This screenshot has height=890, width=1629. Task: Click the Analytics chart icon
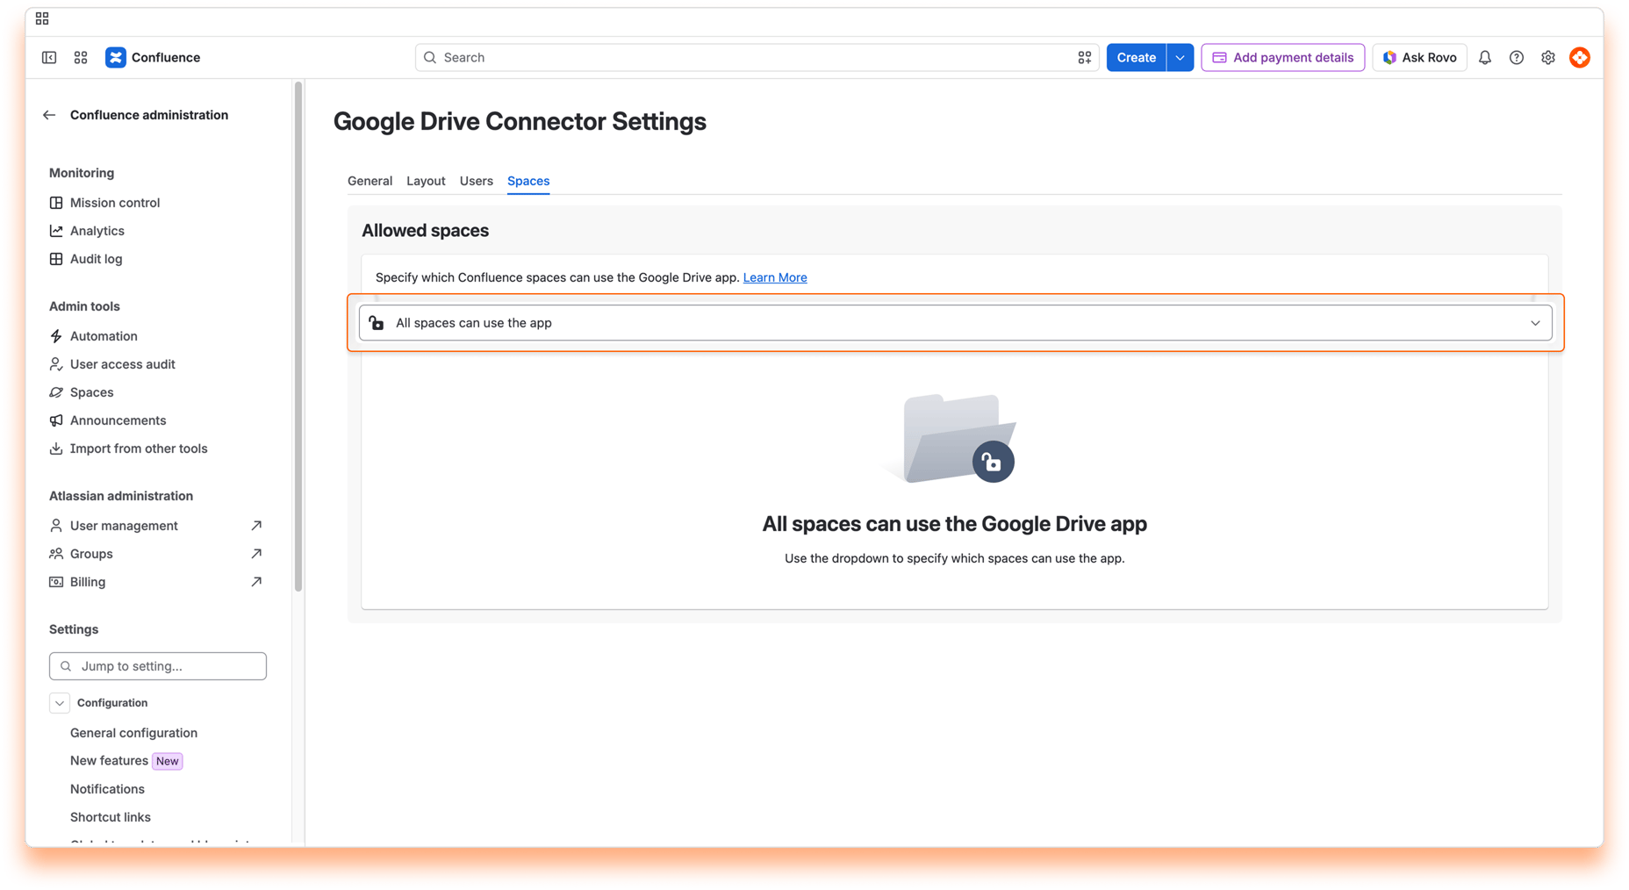tap(56, 231)
